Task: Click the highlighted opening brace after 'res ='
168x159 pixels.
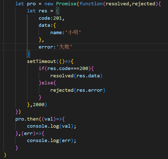Action: tap(58, 11)
